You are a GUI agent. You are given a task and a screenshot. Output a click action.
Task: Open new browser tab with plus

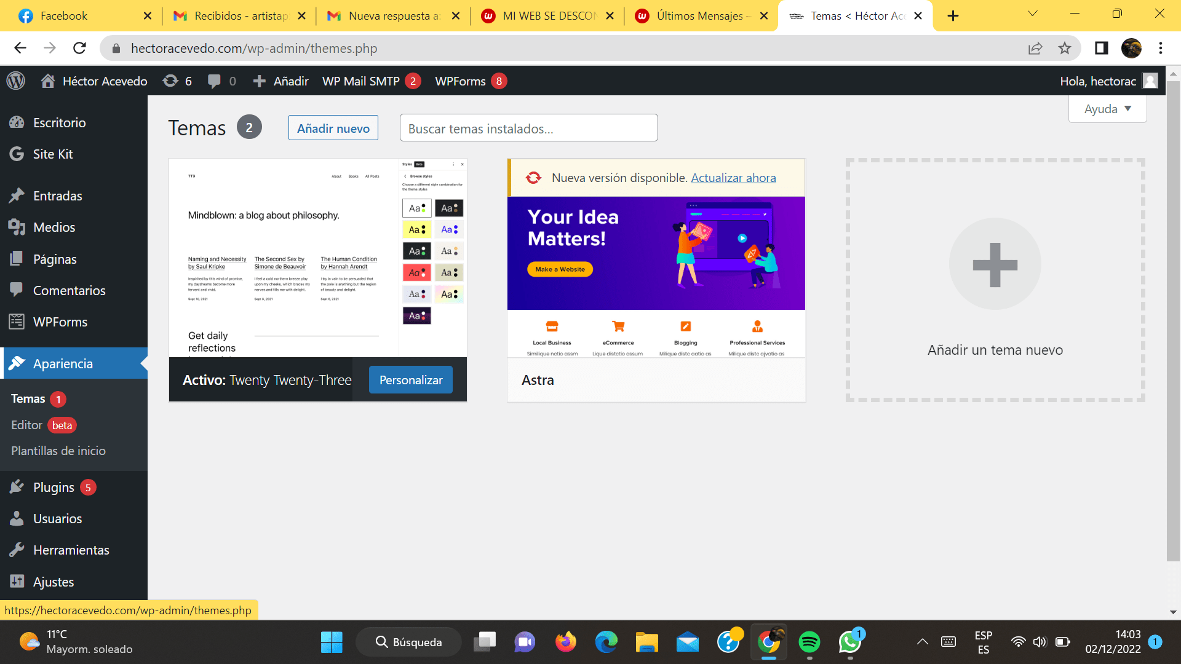click(x=953, y=16)
